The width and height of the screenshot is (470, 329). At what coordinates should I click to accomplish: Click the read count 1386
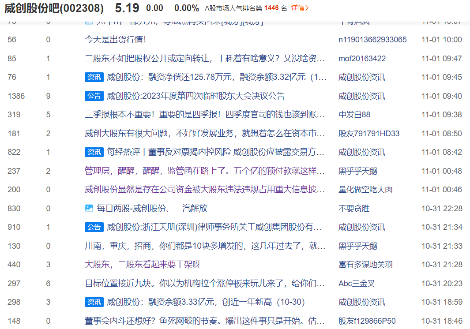[x=16, y=96]
